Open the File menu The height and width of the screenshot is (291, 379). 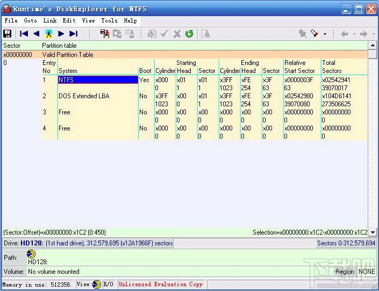tap(11, 20)
